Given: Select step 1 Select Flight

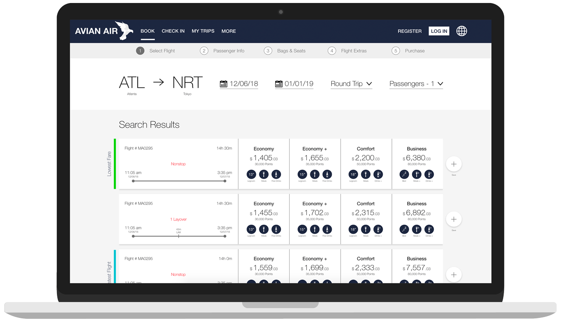Looking at the screenshot, I should [156, 51].
